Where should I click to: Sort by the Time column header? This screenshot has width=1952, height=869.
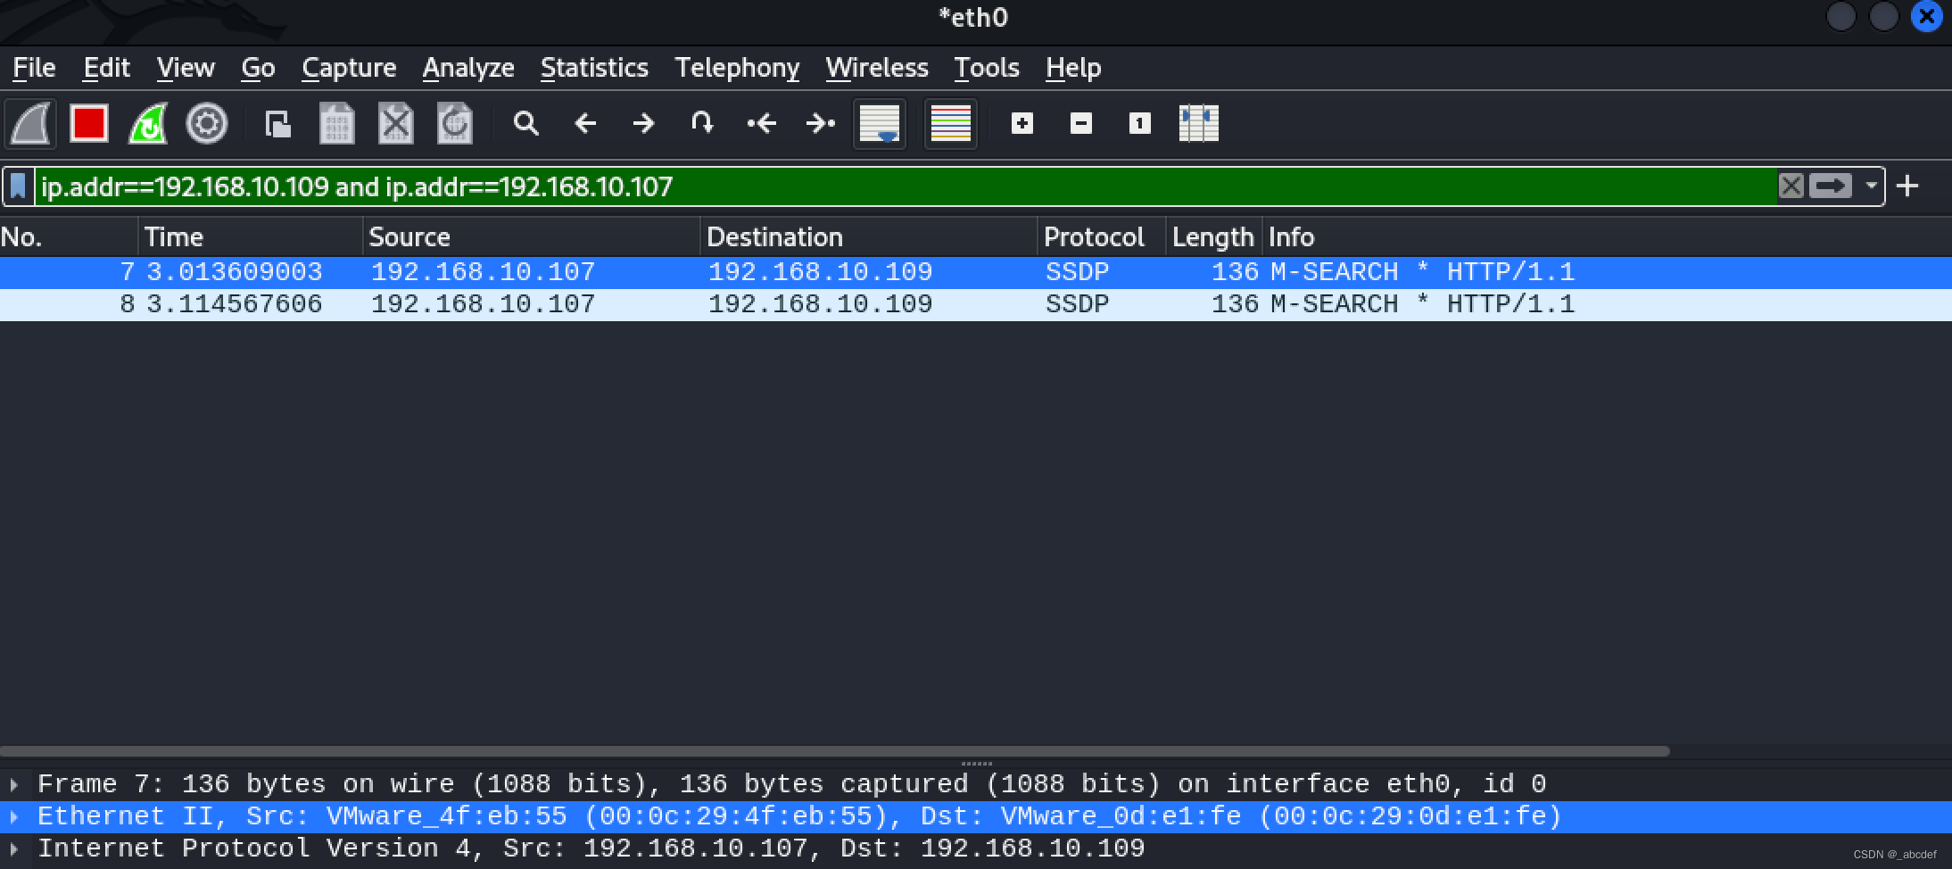pyautogui.click(x=251, y=237)
